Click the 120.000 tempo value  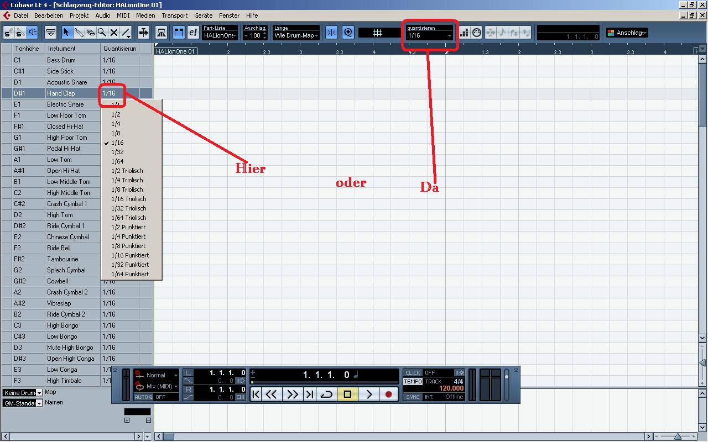451,388
